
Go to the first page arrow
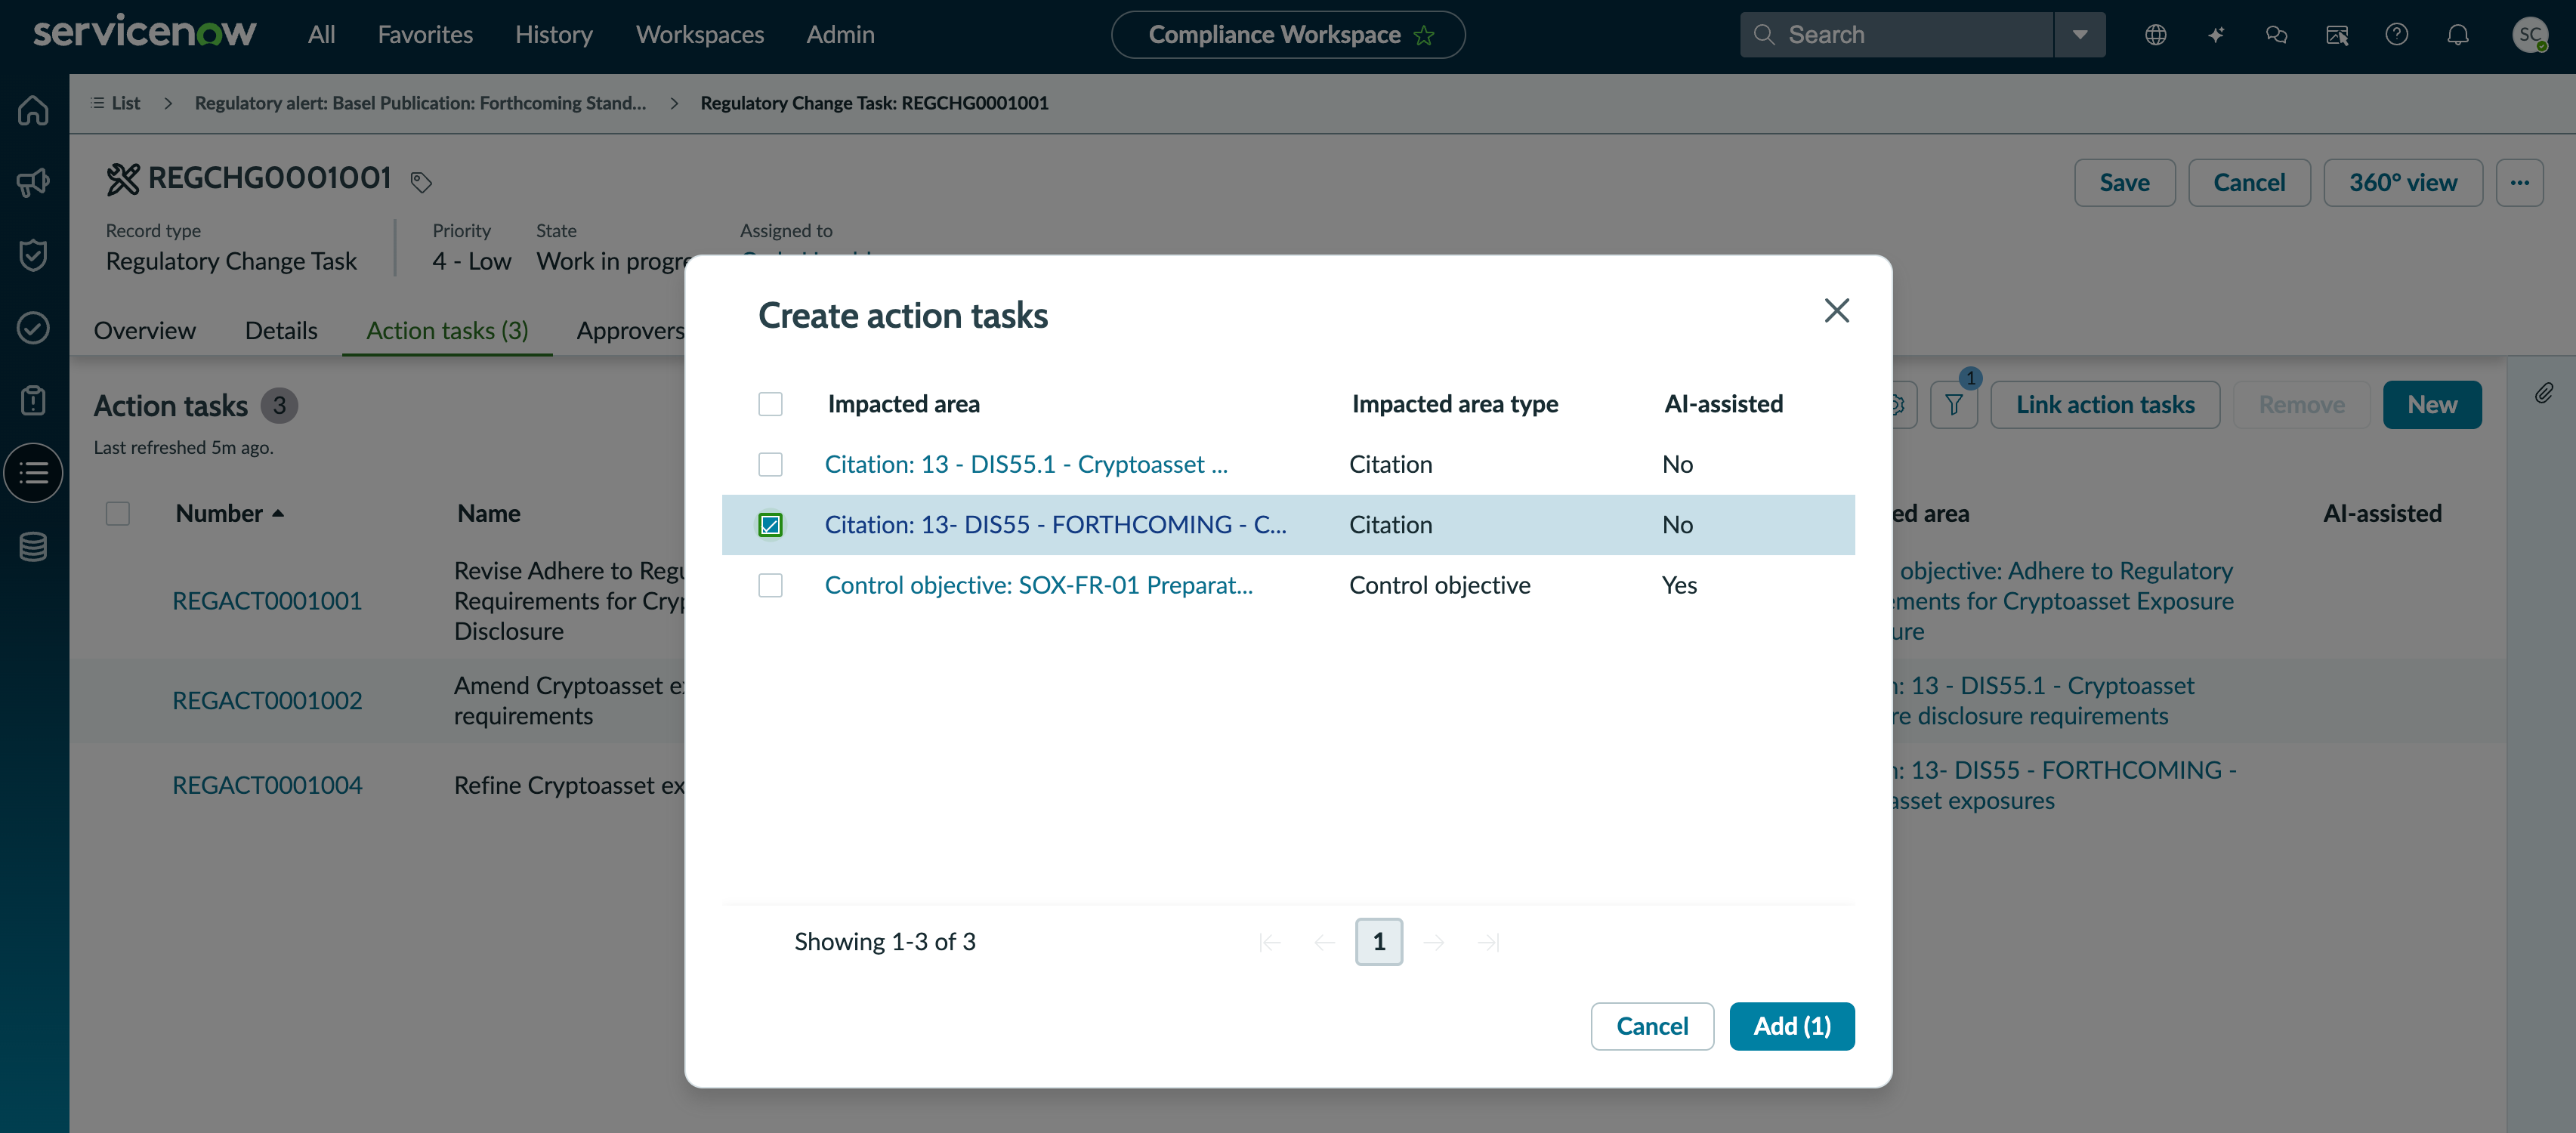[1270, 942]
